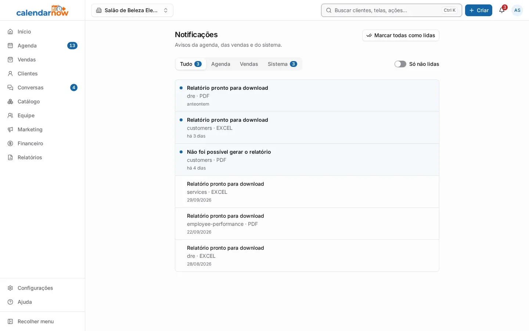Open Marketing megaphone icon
The height and width of the screenshot is (331, 529).
click(10, 129)
